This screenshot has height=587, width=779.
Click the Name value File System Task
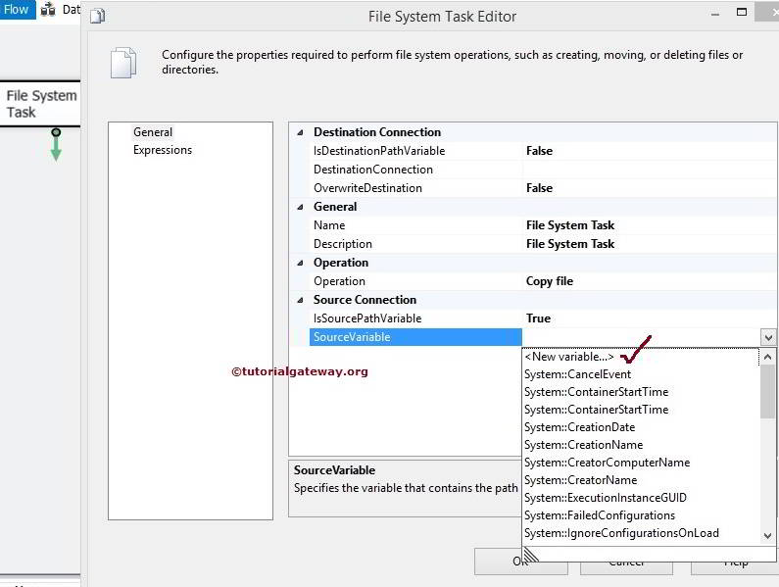click(x=570, y=225)
